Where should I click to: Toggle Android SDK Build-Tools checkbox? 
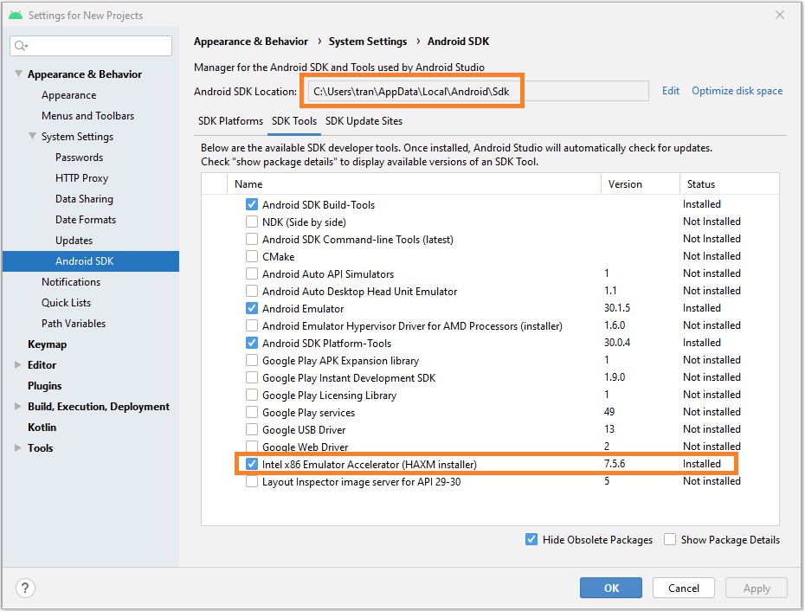[x=252, y=204]
